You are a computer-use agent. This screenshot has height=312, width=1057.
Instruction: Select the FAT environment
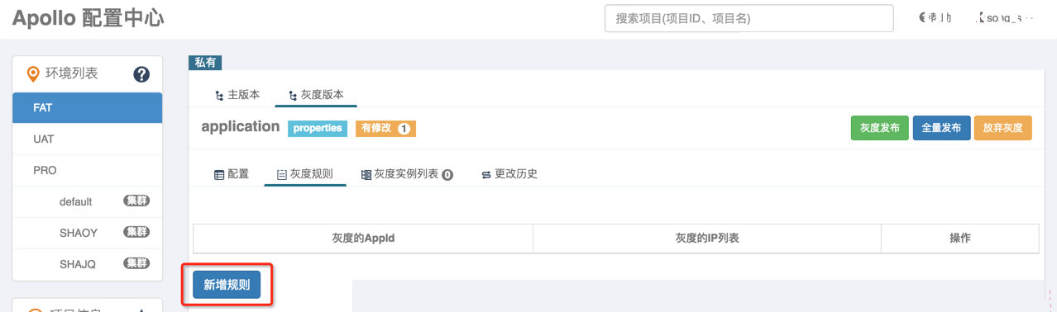pos(87,107)
